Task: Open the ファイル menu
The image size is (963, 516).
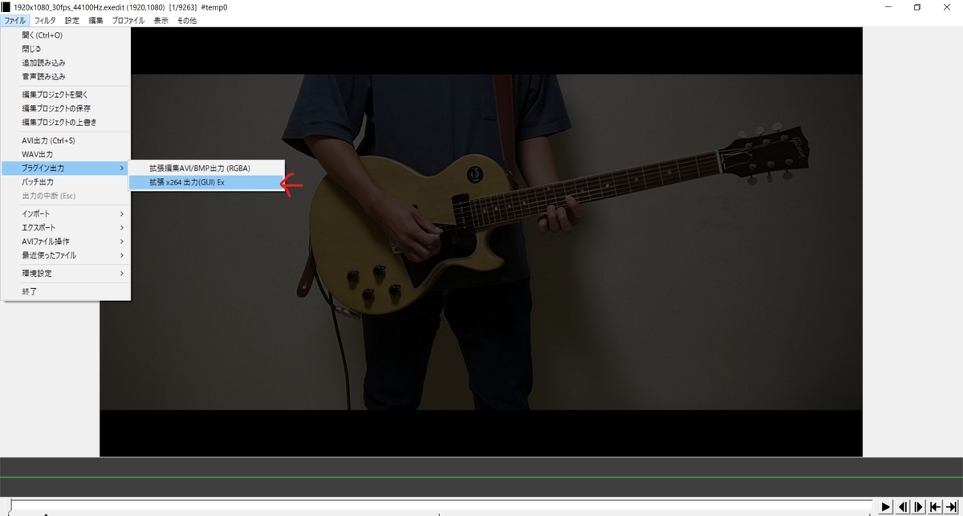Action: pyautogui.click(x=15, y=20)
